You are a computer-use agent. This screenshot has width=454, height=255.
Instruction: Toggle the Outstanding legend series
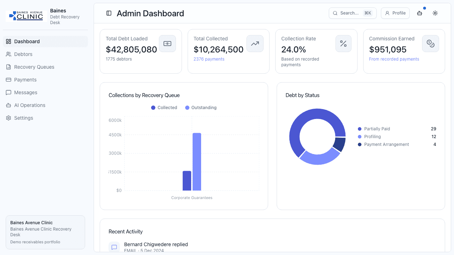click(201, 108)
